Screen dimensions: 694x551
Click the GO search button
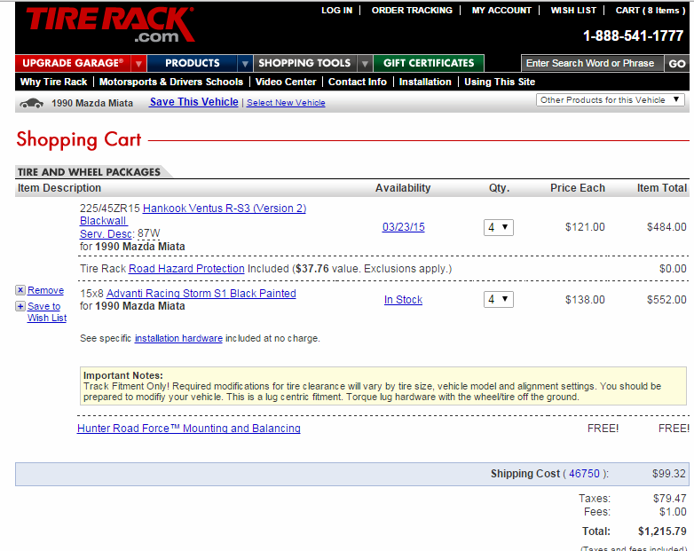click(x=677, y=64)
